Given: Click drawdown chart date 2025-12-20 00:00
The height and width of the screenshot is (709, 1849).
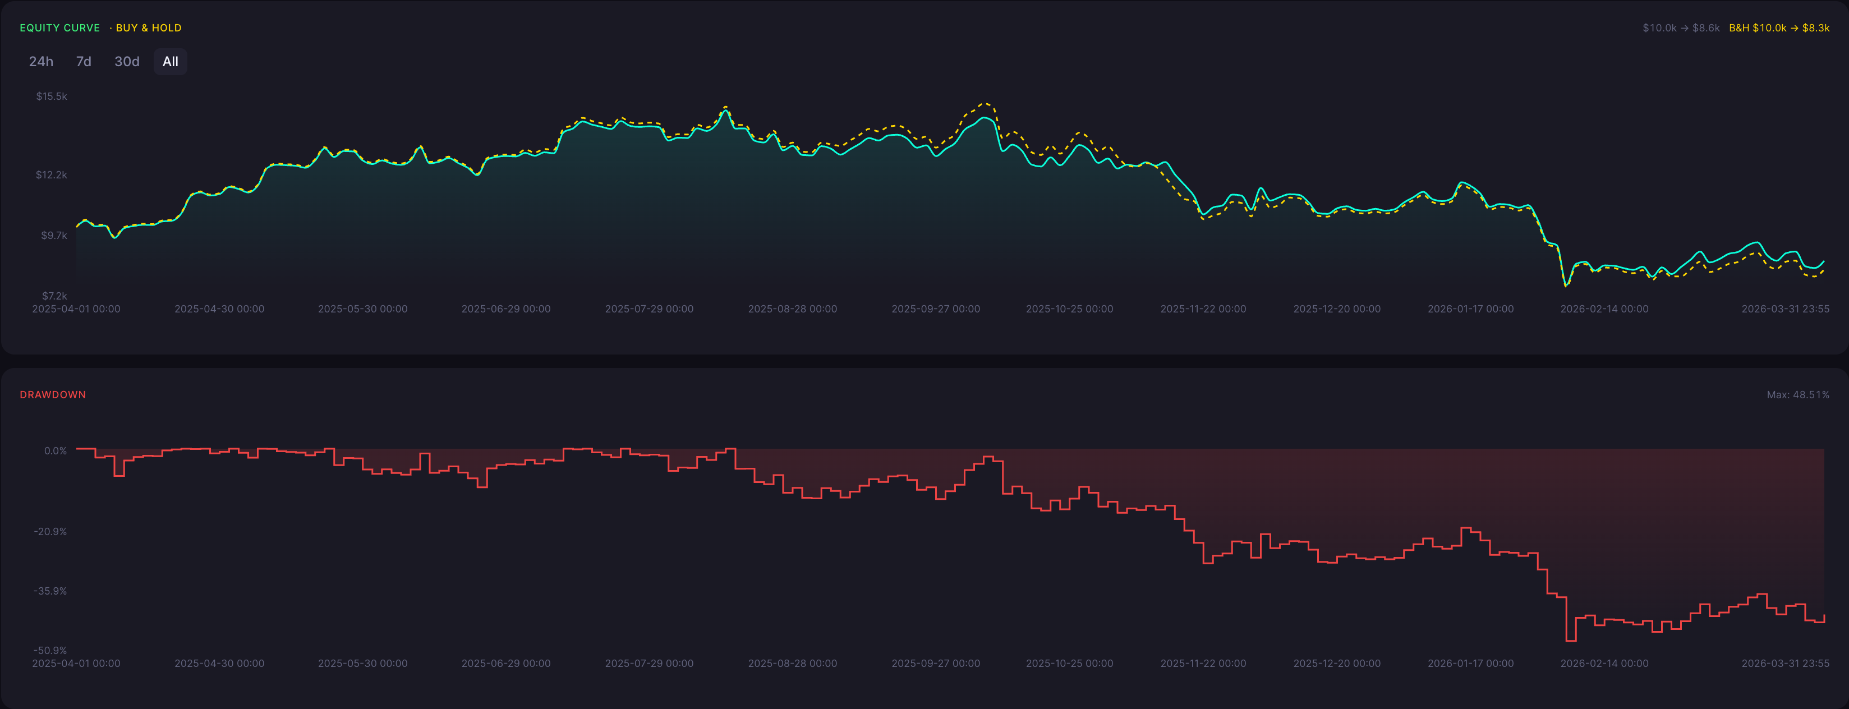Looking at the screenshot, I should (1336, 664).
